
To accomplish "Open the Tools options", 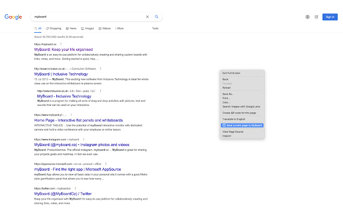I will point(155,28).
